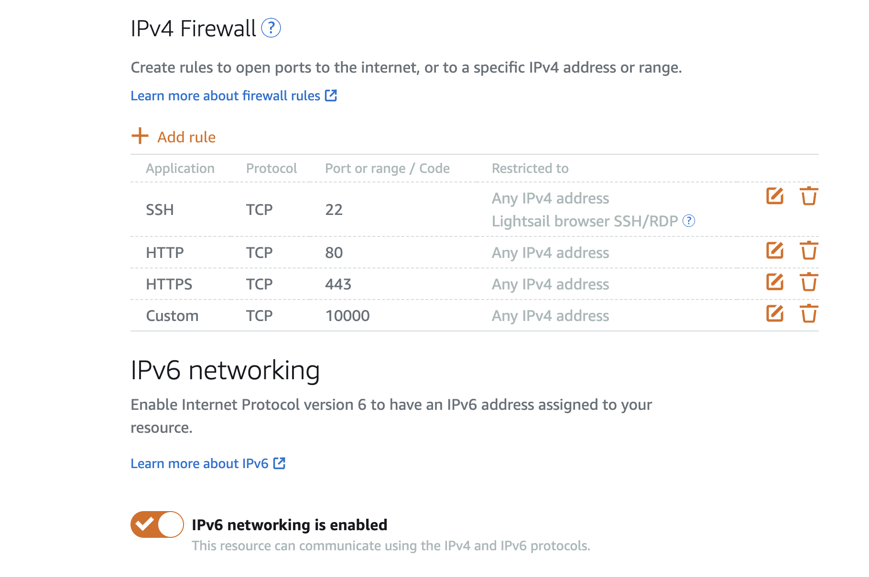
Task: Delete the HTTPS firewall rule
Action: pos(808,282)
